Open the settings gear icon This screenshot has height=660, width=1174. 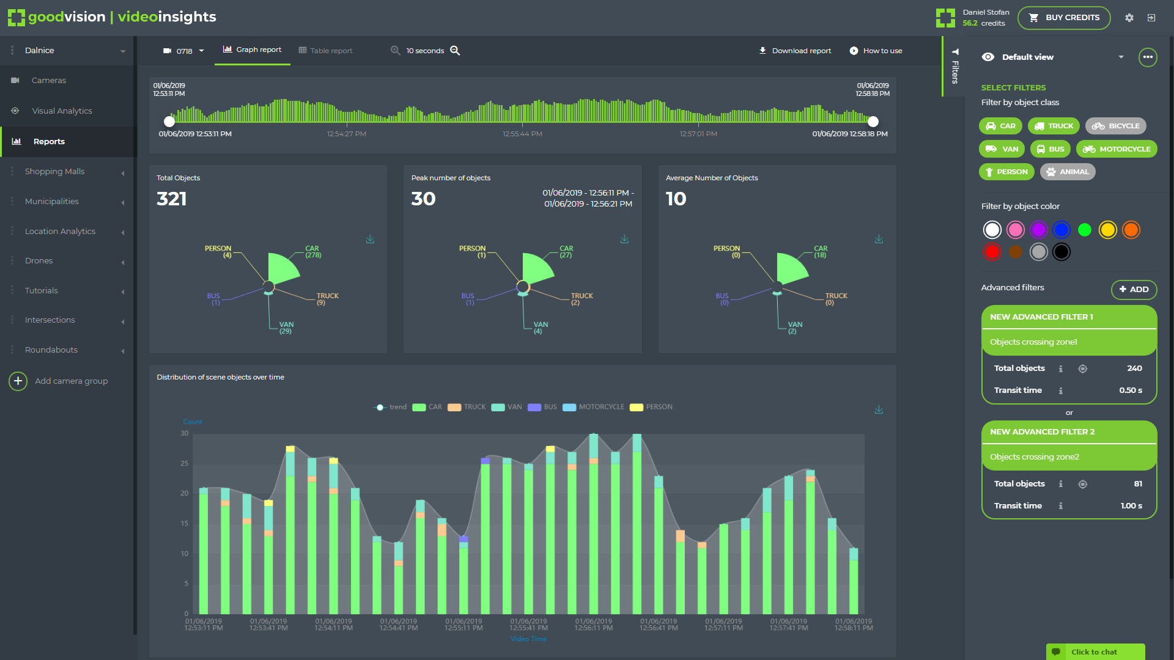(1129, 18)
